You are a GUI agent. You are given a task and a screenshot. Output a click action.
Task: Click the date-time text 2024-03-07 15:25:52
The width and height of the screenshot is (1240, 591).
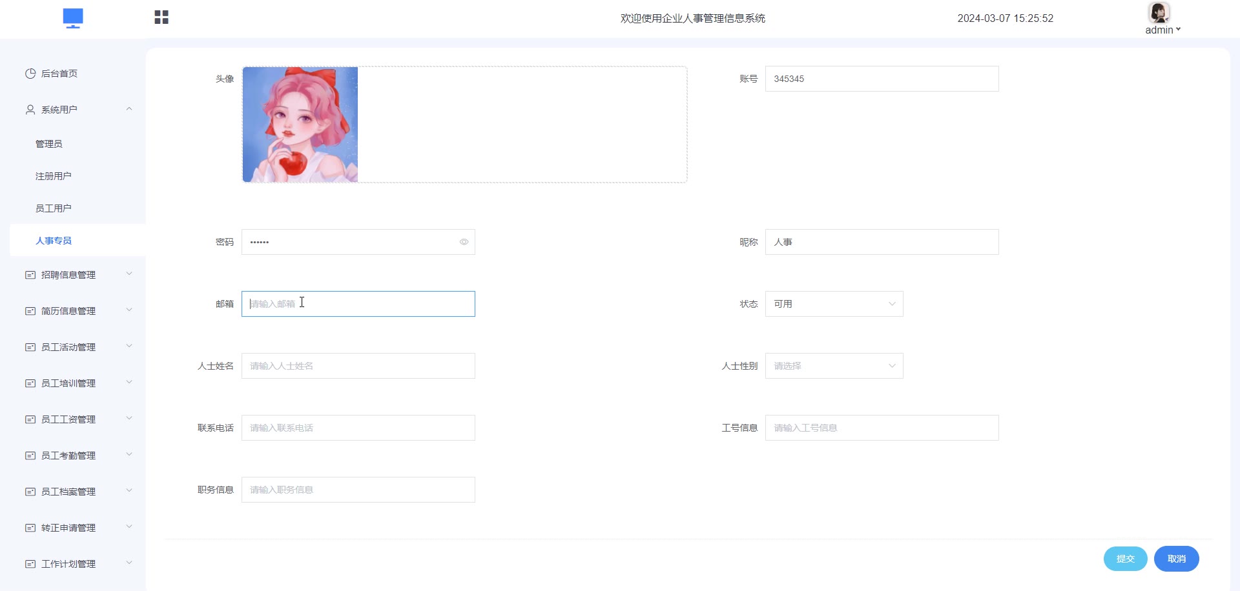click(1006, 19)
